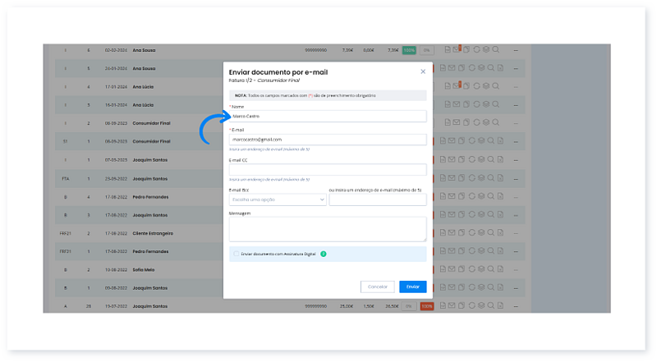
Task: Click the Cancelar button
Action: (x=377, y=286)
